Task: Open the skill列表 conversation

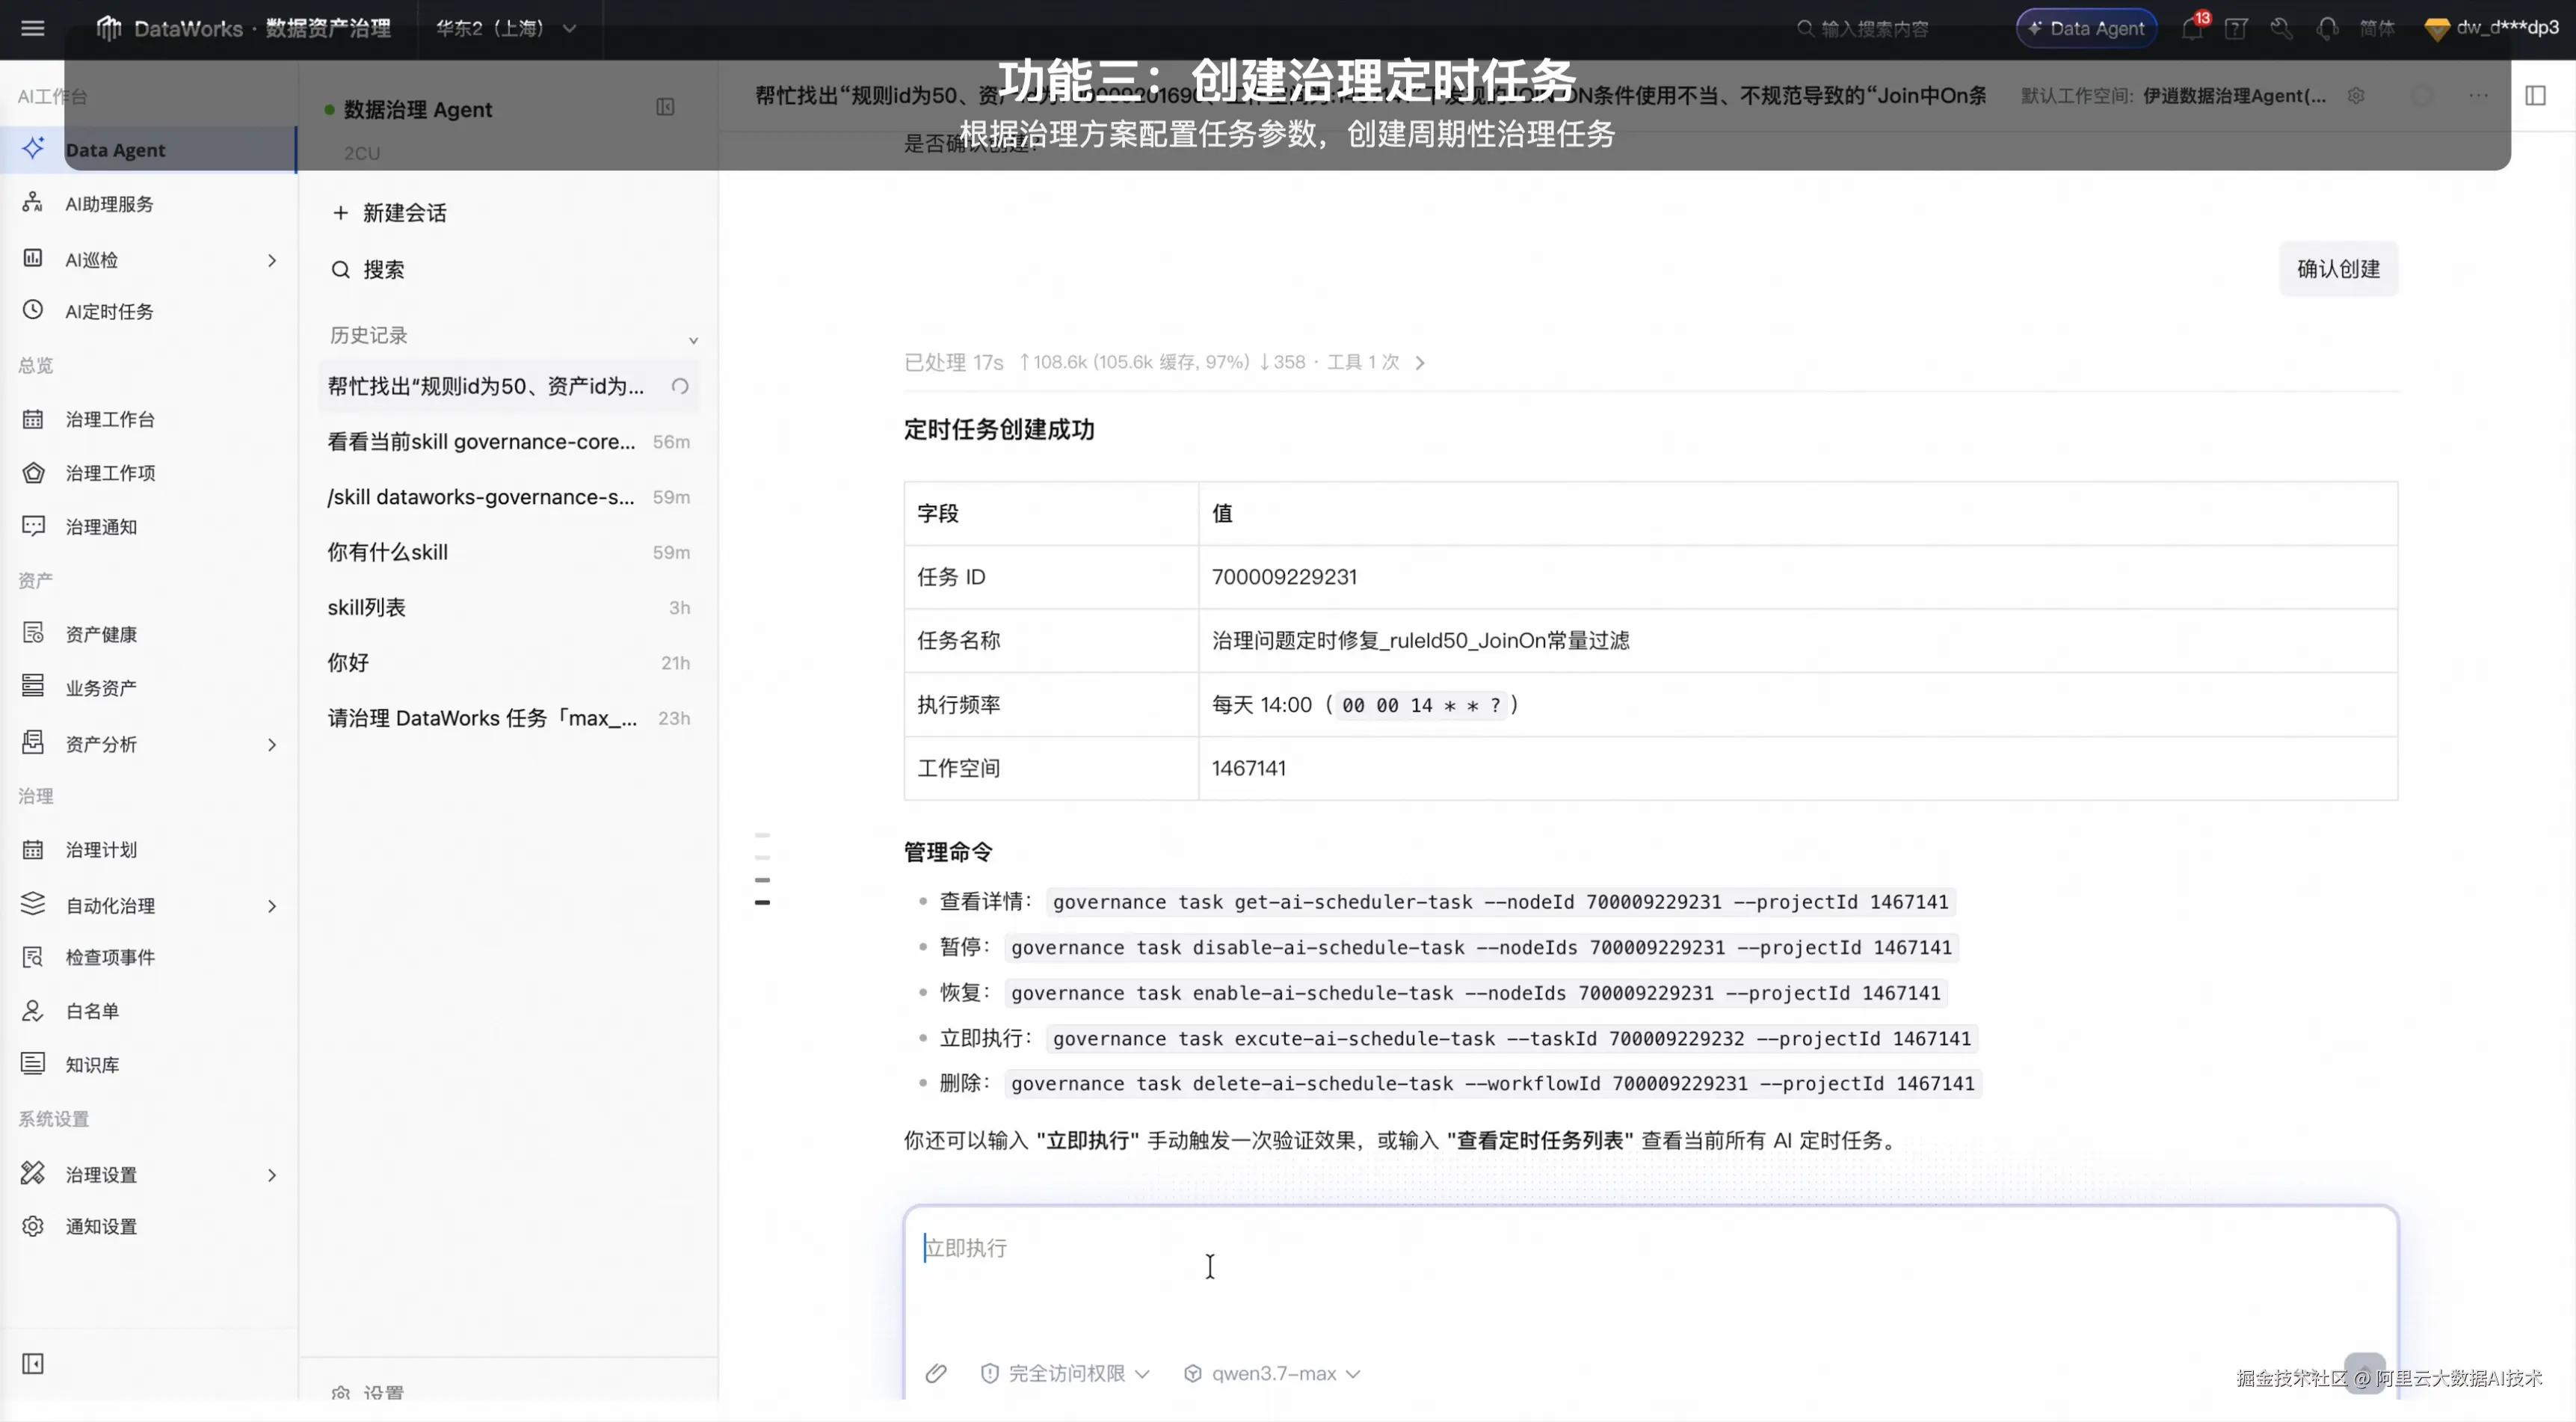Action: [508, 607]
